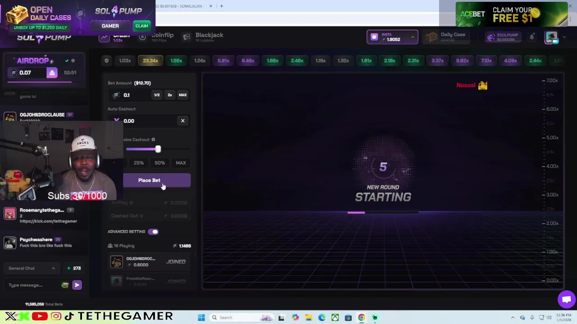Expand the profile avatar menu chevron
The width and height of the screenshot is (577, 324).
point(564,37)
